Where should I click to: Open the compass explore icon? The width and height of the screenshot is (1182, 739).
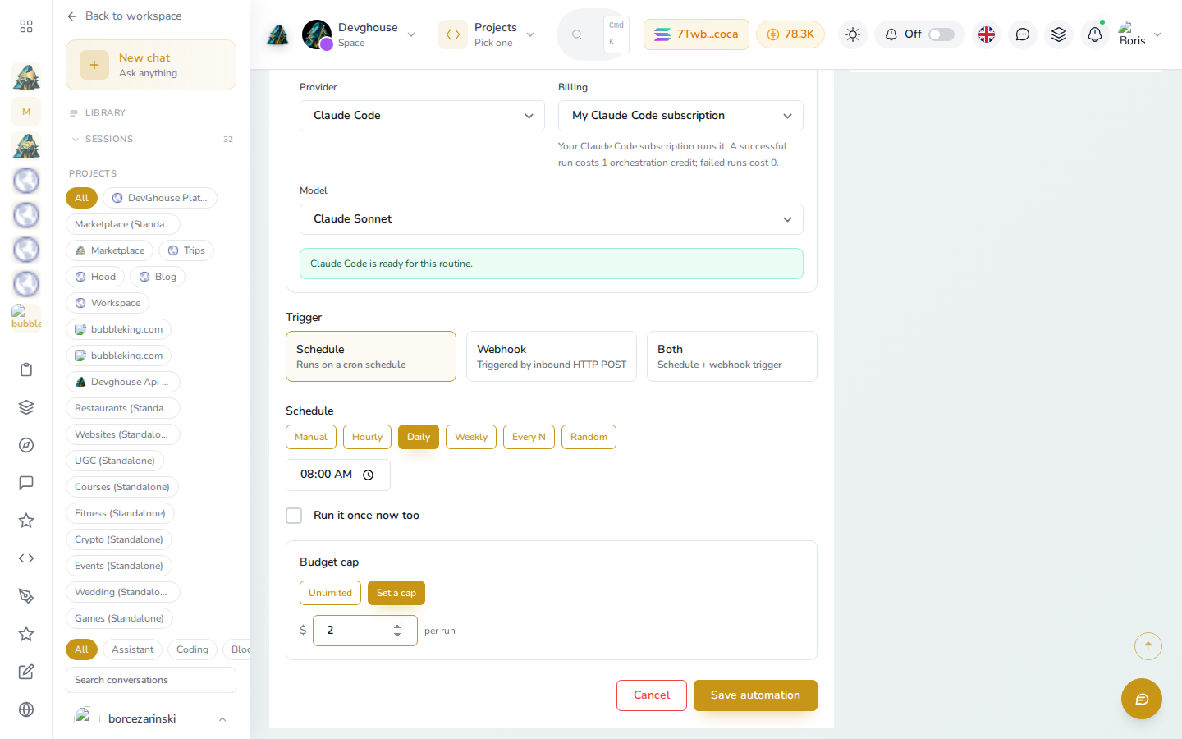tap(26, 445)
